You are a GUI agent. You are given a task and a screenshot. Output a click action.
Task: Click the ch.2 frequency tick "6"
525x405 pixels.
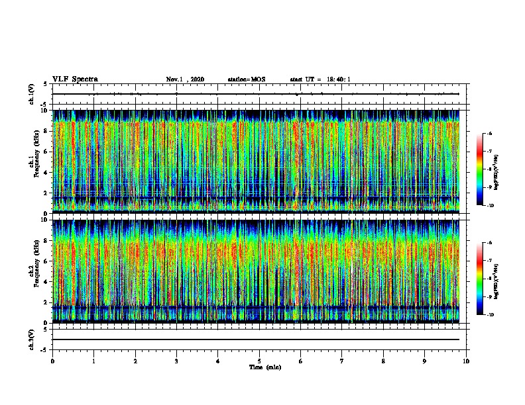click(46, 261)
